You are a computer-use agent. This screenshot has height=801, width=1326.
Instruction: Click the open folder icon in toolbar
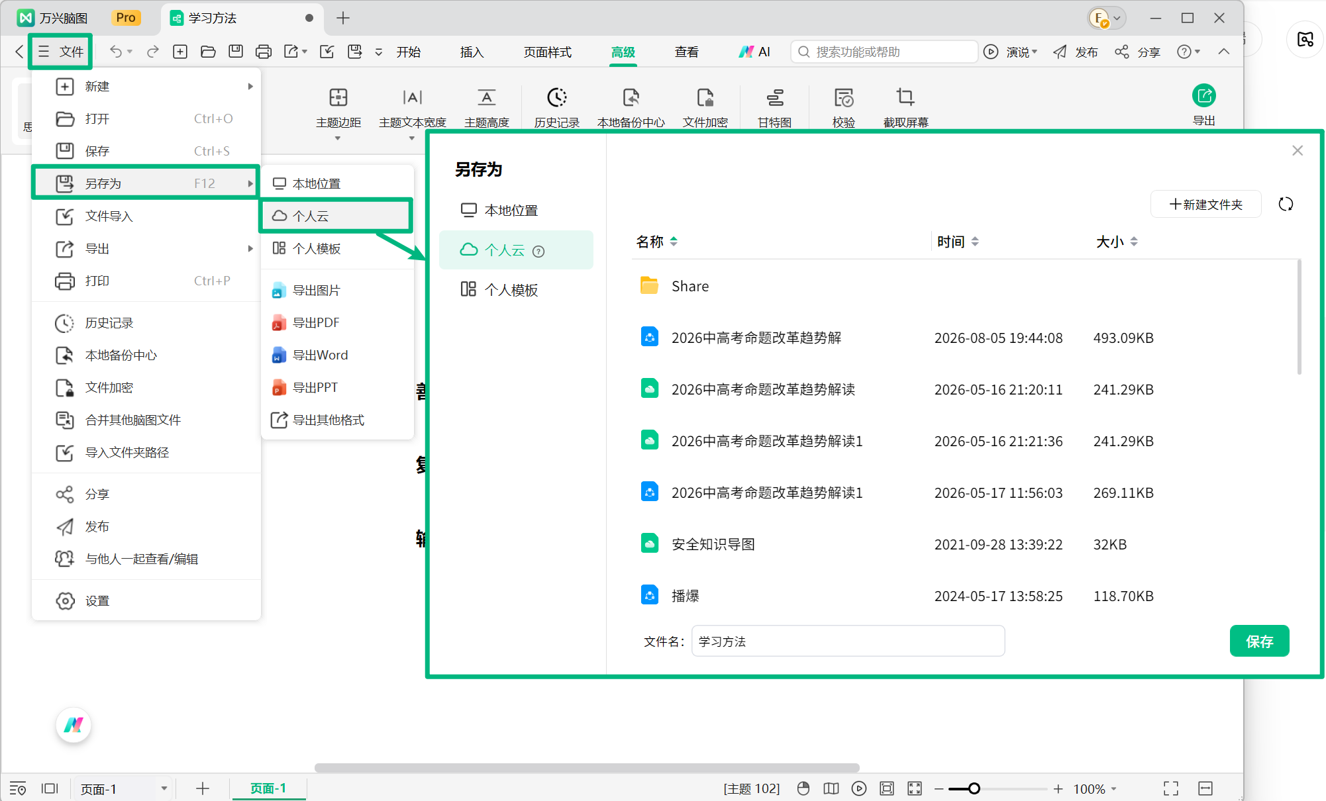tap(208, 52)
